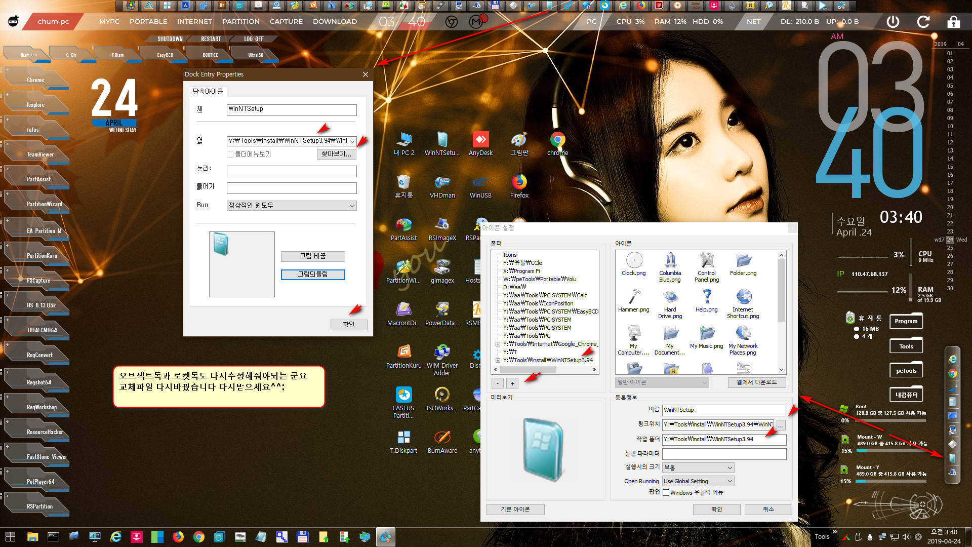
Task: Open the T.Diskpart desktop icon
Action: 403,441
